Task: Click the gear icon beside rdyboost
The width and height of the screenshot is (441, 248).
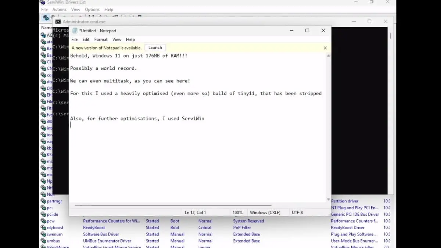Action: pos(43,227)
